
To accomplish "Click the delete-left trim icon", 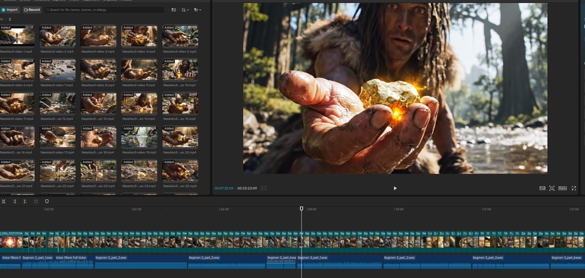I will [14, 201].
